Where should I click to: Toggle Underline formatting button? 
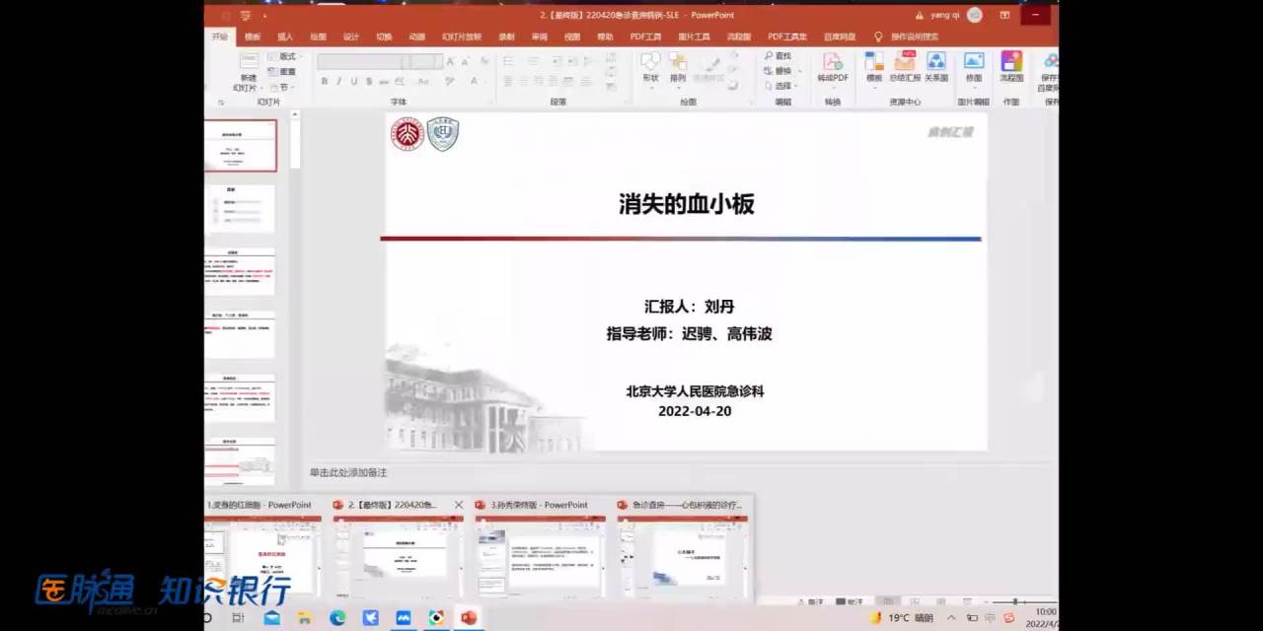click(x=353, y=82)
